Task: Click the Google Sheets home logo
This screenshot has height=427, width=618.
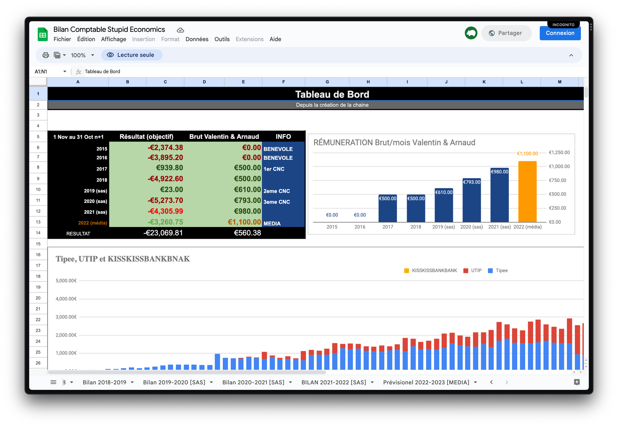Action: 43,34
